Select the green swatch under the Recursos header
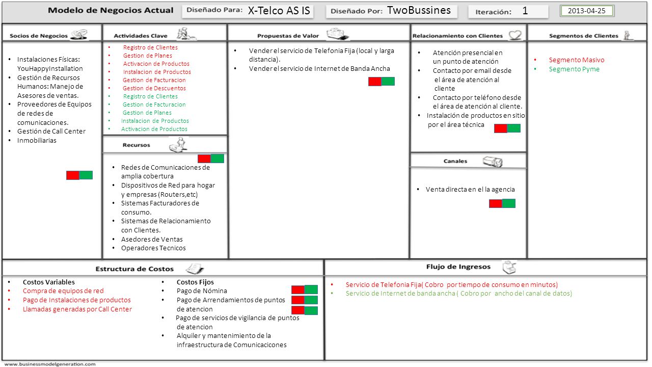 point(217,159)
